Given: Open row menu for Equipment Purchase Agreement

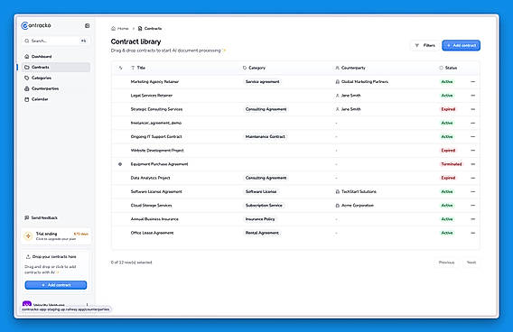Looking at the screenshot, I should pyautogui.click(x=472, y=164).
